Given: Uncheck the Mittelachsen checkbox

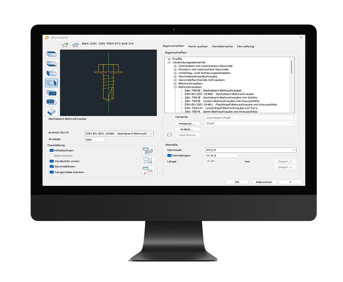Looking at the screenshot, I should click(x=51, y=150).
